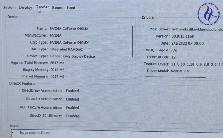Click the Shared Memory label

35,77
